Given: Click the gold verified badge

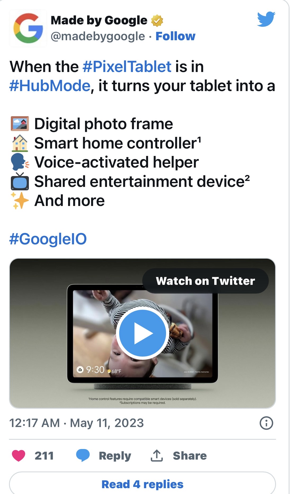Looking at the screenshot, I should point(157,21).
